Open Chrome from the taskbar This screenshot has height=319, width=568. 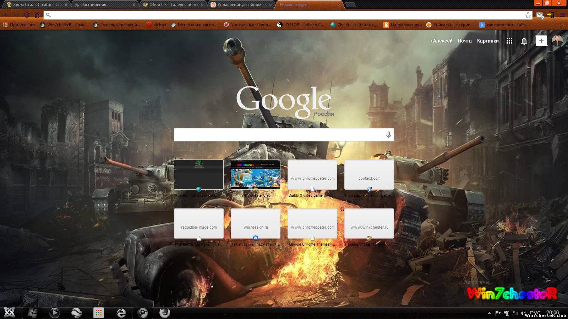tap(143, 313)
